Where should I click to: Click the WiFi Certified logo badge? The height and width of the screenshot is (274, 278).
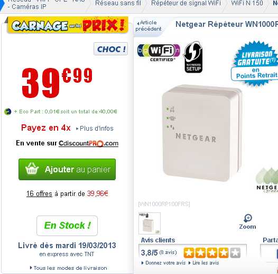[x=159, y=53]
